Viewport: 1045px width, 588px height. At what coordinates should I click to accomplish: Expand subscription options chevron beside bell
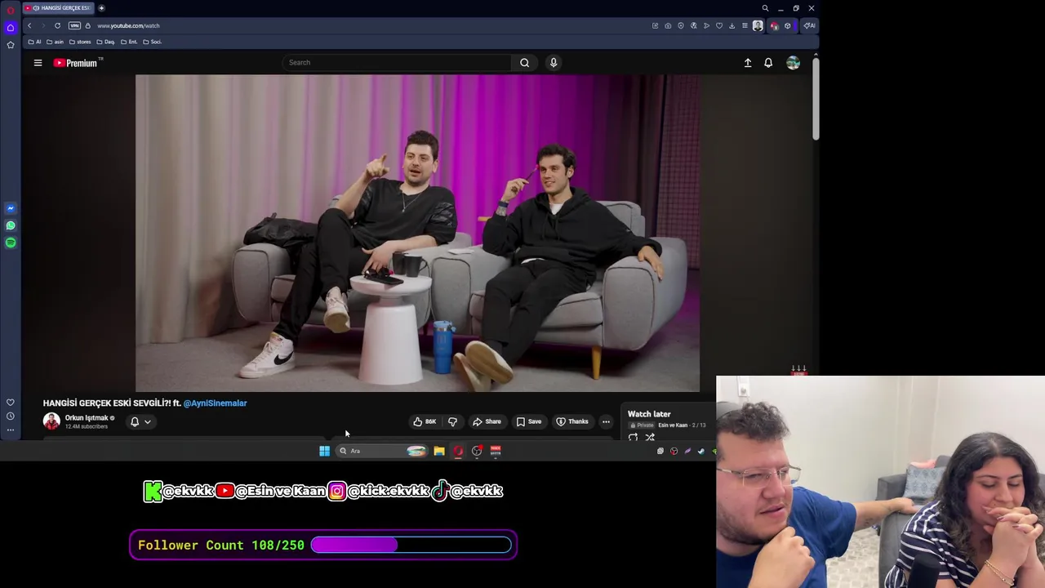pos(147,421)
